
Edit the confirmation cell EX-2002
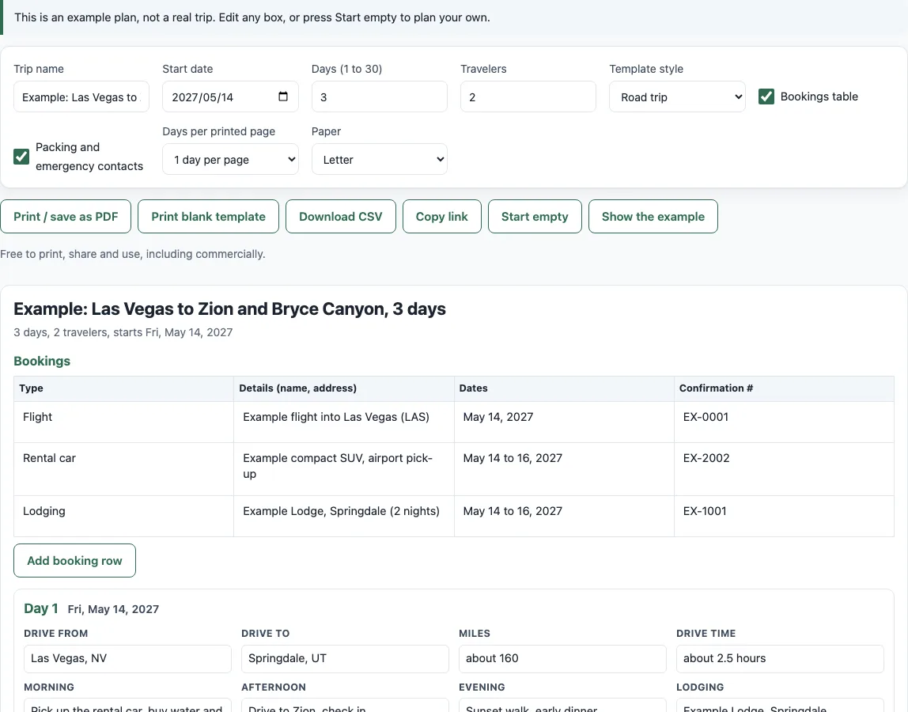(x=784, y=469)
